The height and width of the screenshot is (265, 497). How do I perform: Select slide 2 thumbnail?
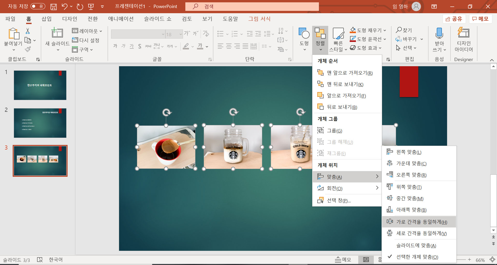tap(40, 123)
